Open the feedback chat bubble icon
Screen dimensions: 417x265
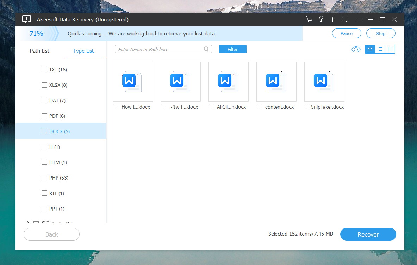345,19
